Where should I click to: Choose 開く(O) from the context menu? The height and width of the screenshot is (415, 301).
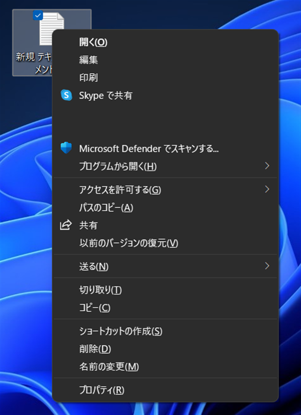(166, 42)
